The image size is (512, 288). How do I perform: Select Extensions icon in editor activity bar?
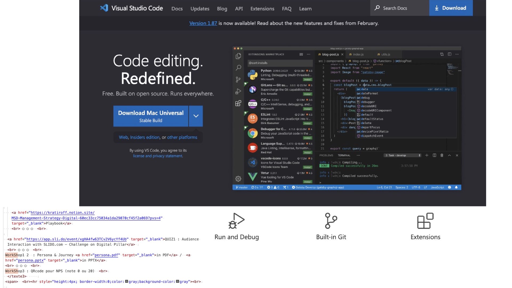(238, 103)
